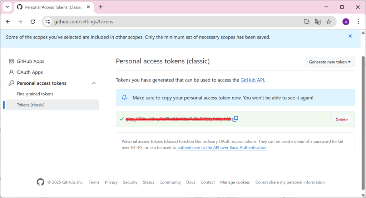This screenshot has height=198, width=366.
Task: Copy the personal access token
Action: click(235, 119)
